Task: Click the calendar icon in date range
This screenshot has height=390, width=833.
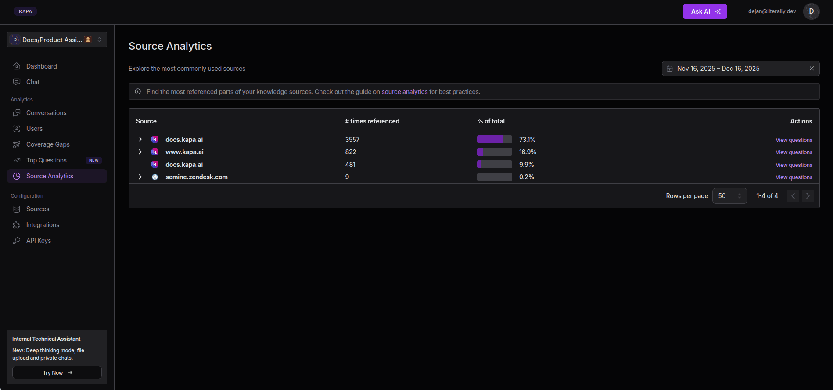Action: (670, 69)
